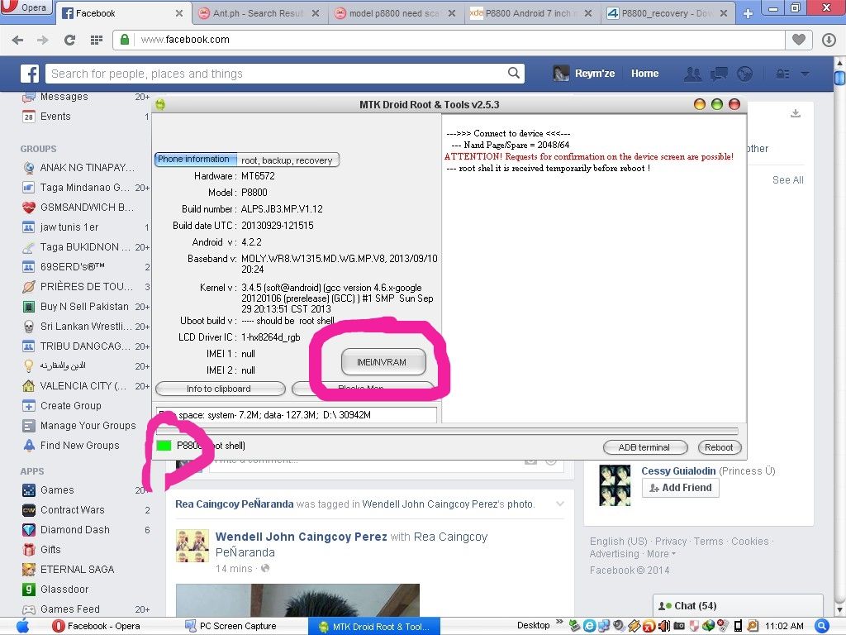
Task: Click the Facebook logo icon
Action: (x=30, y=74)
